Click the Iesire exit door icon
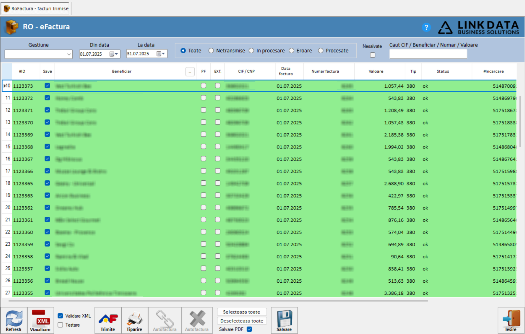 (x=511, y=320)
